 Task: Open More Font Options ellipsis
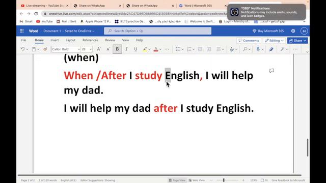click(167, 49)
